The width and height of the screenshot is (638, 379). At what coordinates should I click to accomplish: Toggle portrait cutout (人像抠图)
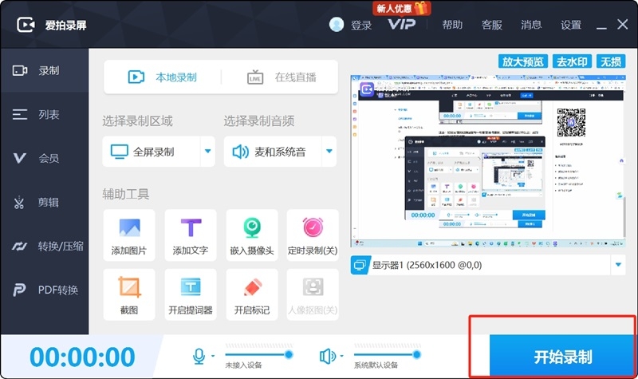pyautogui.click(x=313, y=294)
